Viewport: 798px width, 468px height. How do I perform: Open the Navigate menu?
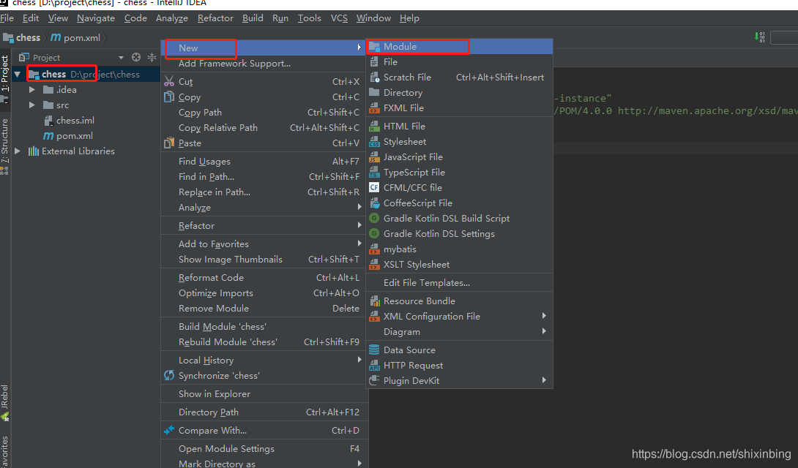coord(96,18)
